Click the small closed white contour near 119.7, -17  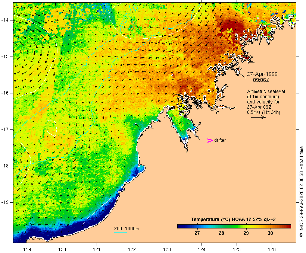pyautogui.click(x=52, y=128)
